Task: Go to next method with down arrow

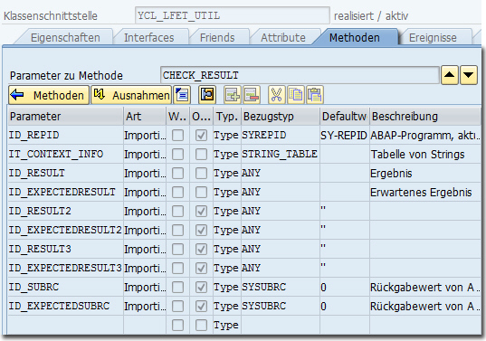Action: (469, 75)
